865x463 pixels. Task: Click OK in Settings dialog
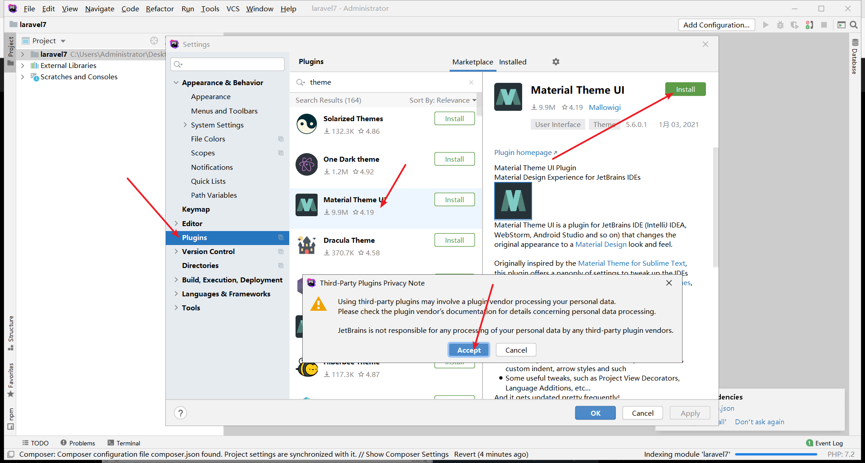point(595,413)
